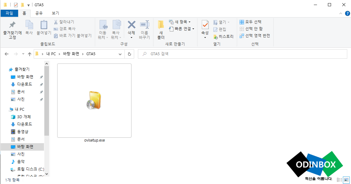Click navigation pane scroll up arrow

point(46,64)
